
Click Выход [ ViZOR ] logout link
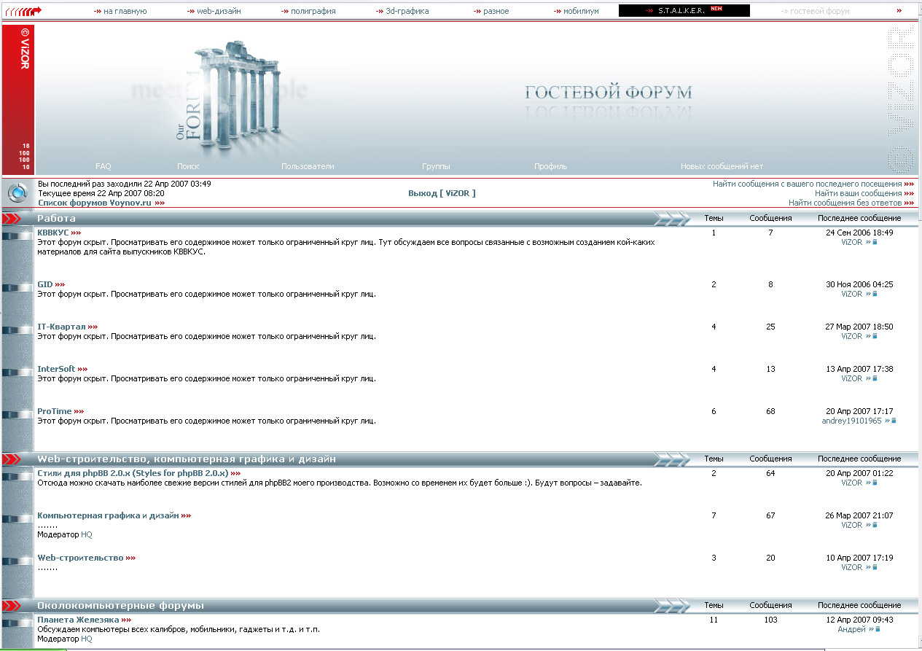point(442,193)
